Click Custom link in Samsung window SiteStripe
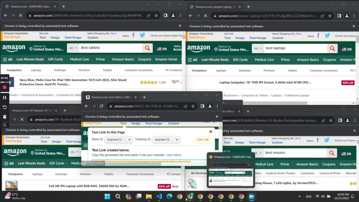Viewport: 359px width, 202px height. click(93, 38)
